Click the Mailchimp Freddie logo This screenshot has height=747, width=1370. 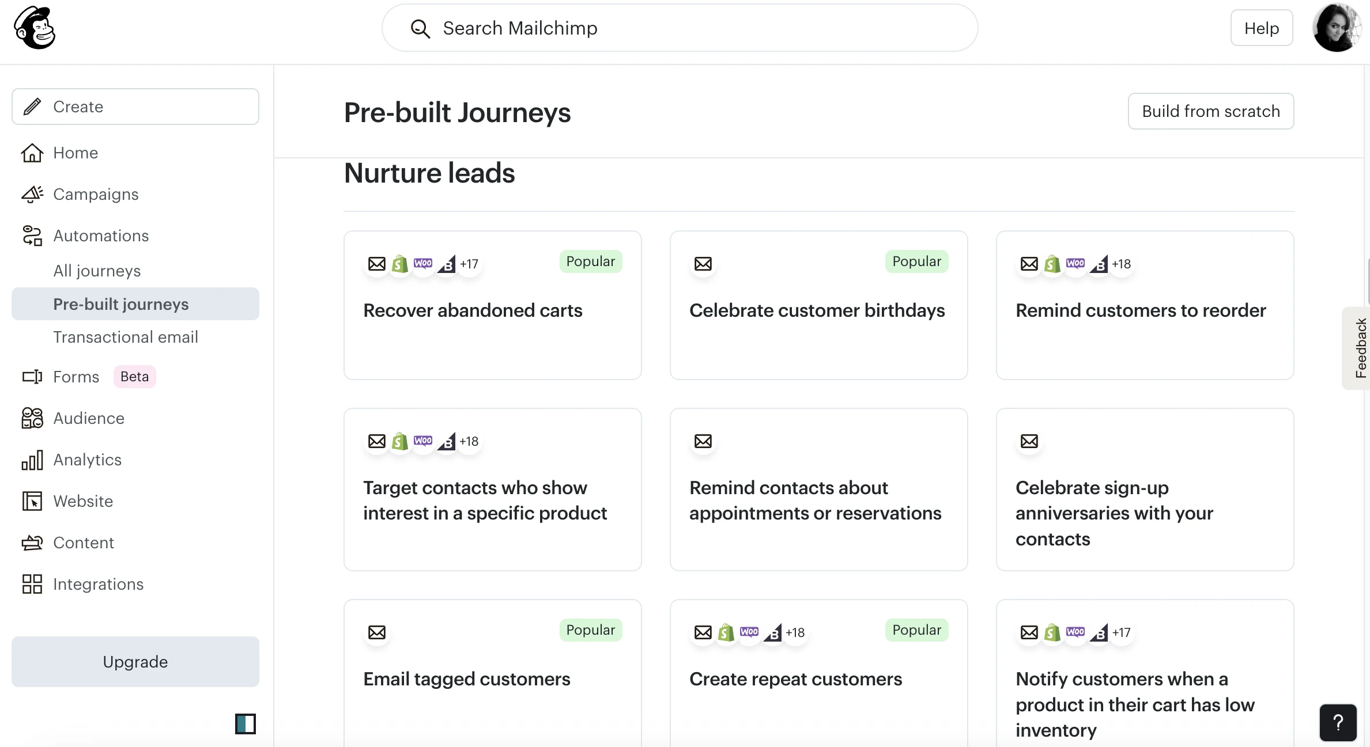pos(35,28)
